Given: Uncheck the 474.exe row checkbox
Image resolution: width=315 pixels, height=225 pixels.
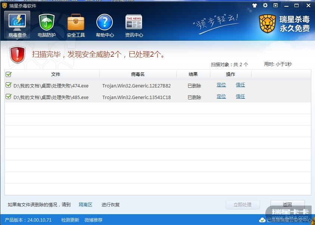Looking at the screenshot, I should tap(9, 85).
